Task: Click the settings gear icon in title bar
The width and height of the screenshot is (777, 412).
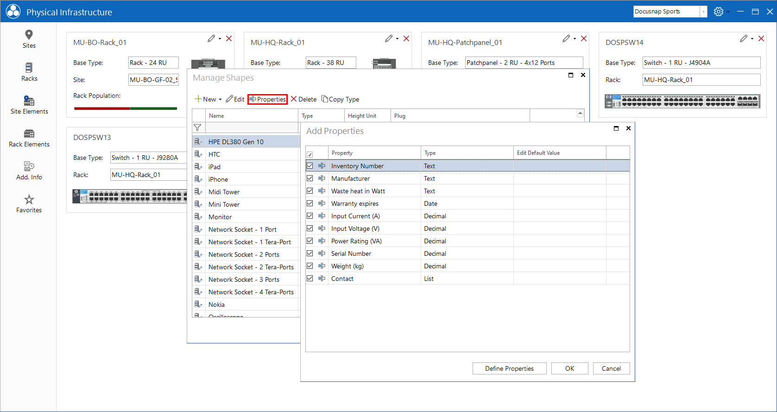Action: 718,12
